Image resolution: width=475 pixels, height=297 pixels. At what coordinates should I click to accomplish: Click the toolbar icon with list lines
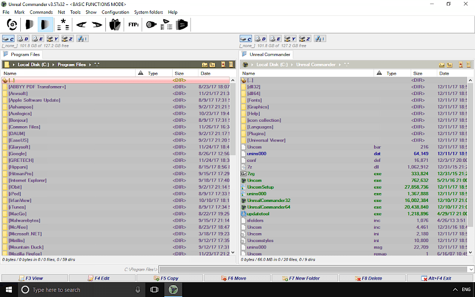(166, 25)
